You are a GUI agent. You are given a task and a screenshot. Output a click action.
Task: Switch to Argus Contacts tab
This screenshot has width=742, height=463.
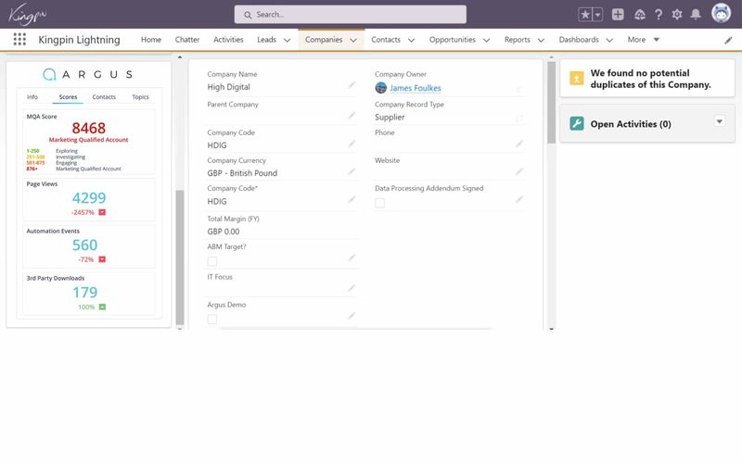click(x=104, y=97)
